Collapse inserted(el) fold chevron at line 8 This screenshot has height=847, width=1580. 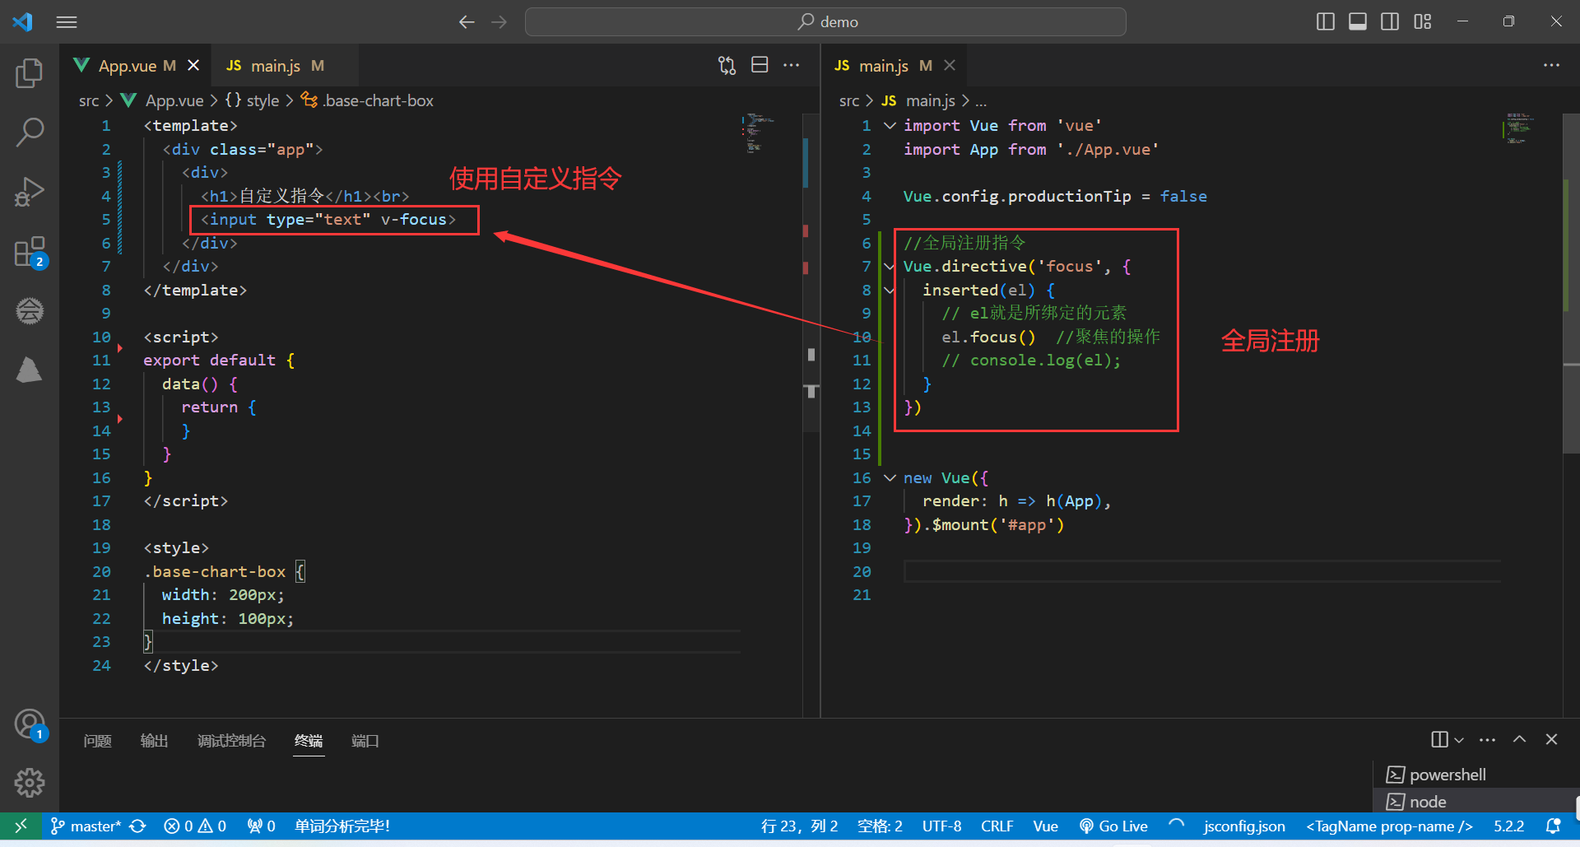(x=890, y=290)
